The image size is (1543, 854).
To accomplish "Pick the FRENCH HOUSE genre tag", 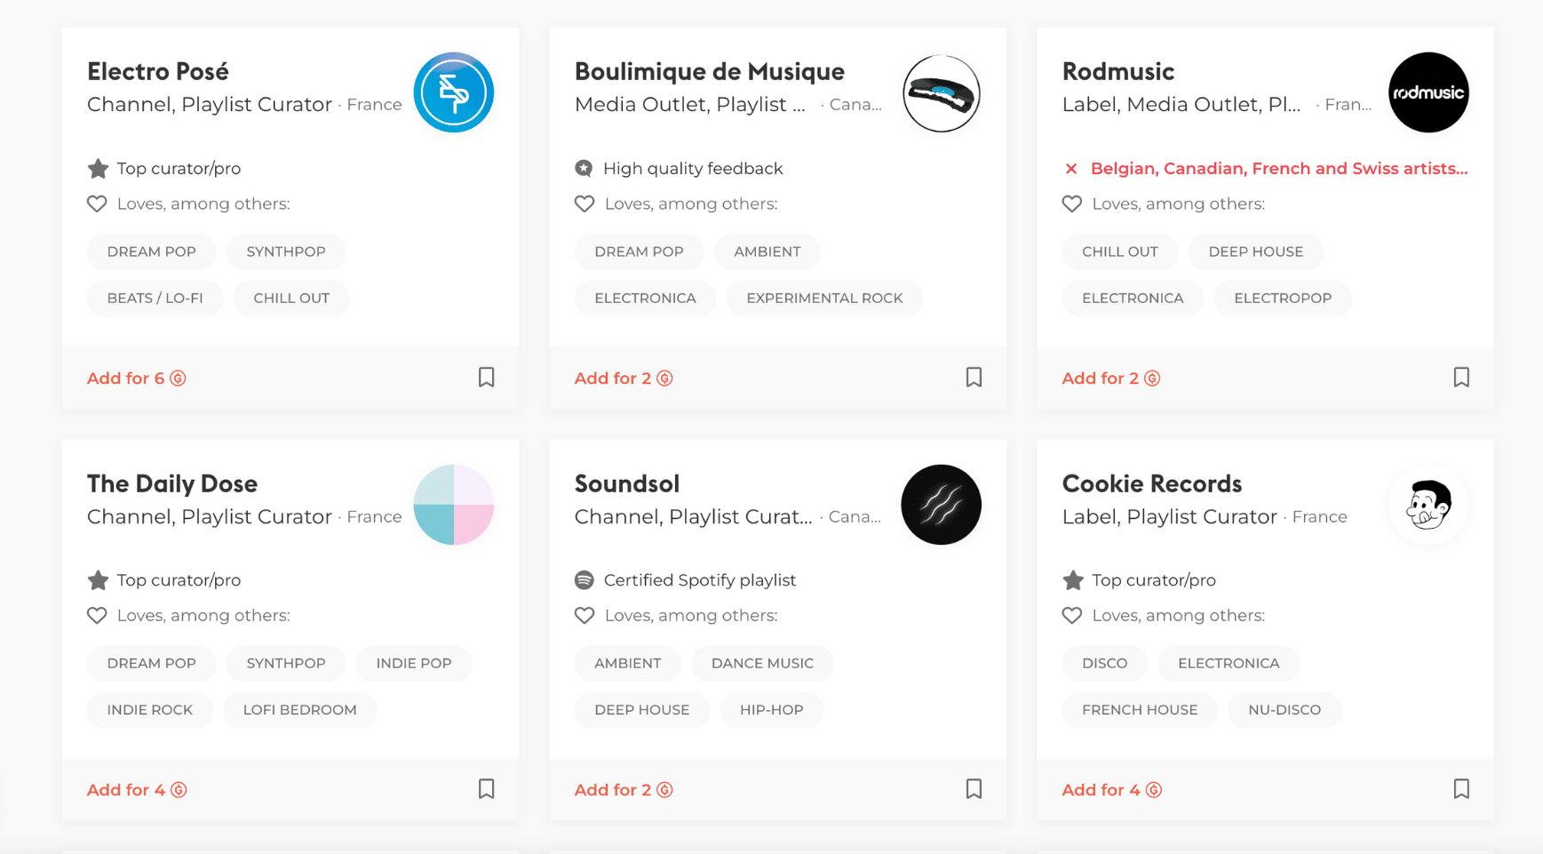I will 1140,709.
